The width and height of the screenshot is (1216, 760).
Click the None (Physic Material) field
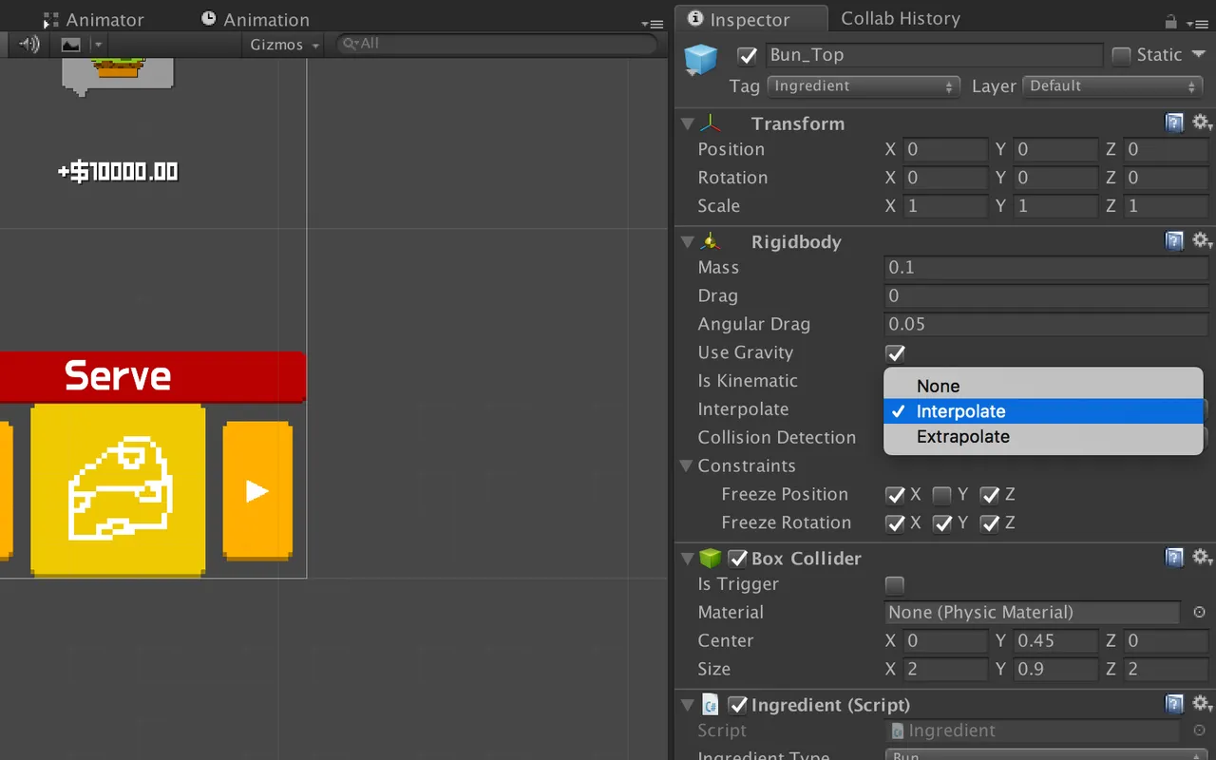click(x=1032, y=613)
